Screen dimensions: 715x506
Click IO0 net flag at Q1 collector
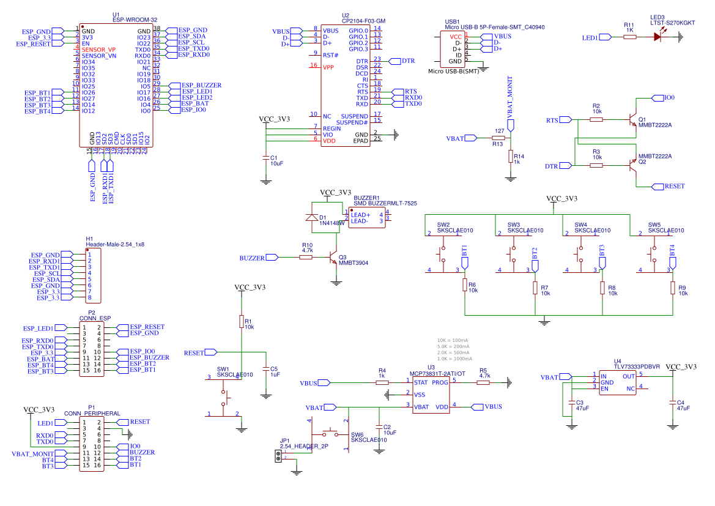[x=663, y=98]
